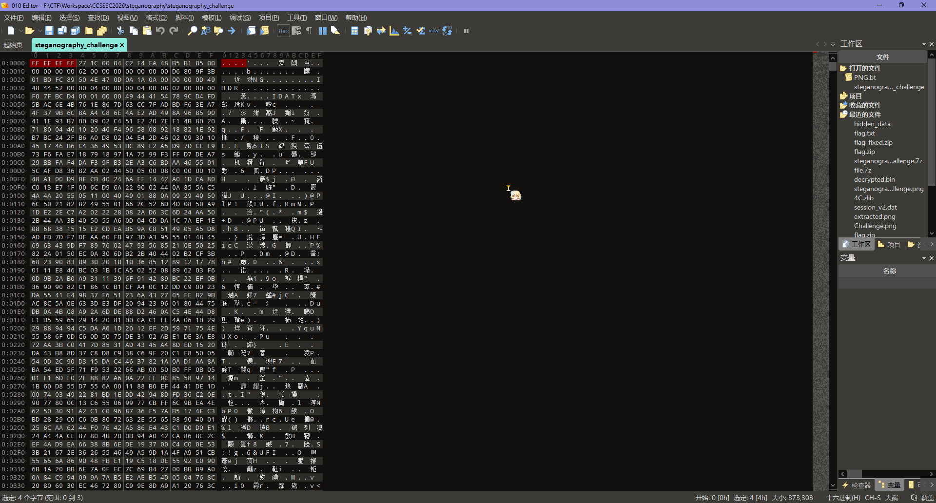The width and height of the screenshot is (936, 503).
Task: Open the dropdown arrow beside New file
Action: (21, 31)
